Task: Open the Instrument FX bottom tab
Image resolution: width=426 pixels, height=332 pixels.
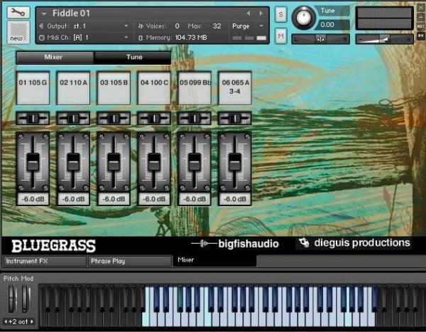Action: pos(45,261)
